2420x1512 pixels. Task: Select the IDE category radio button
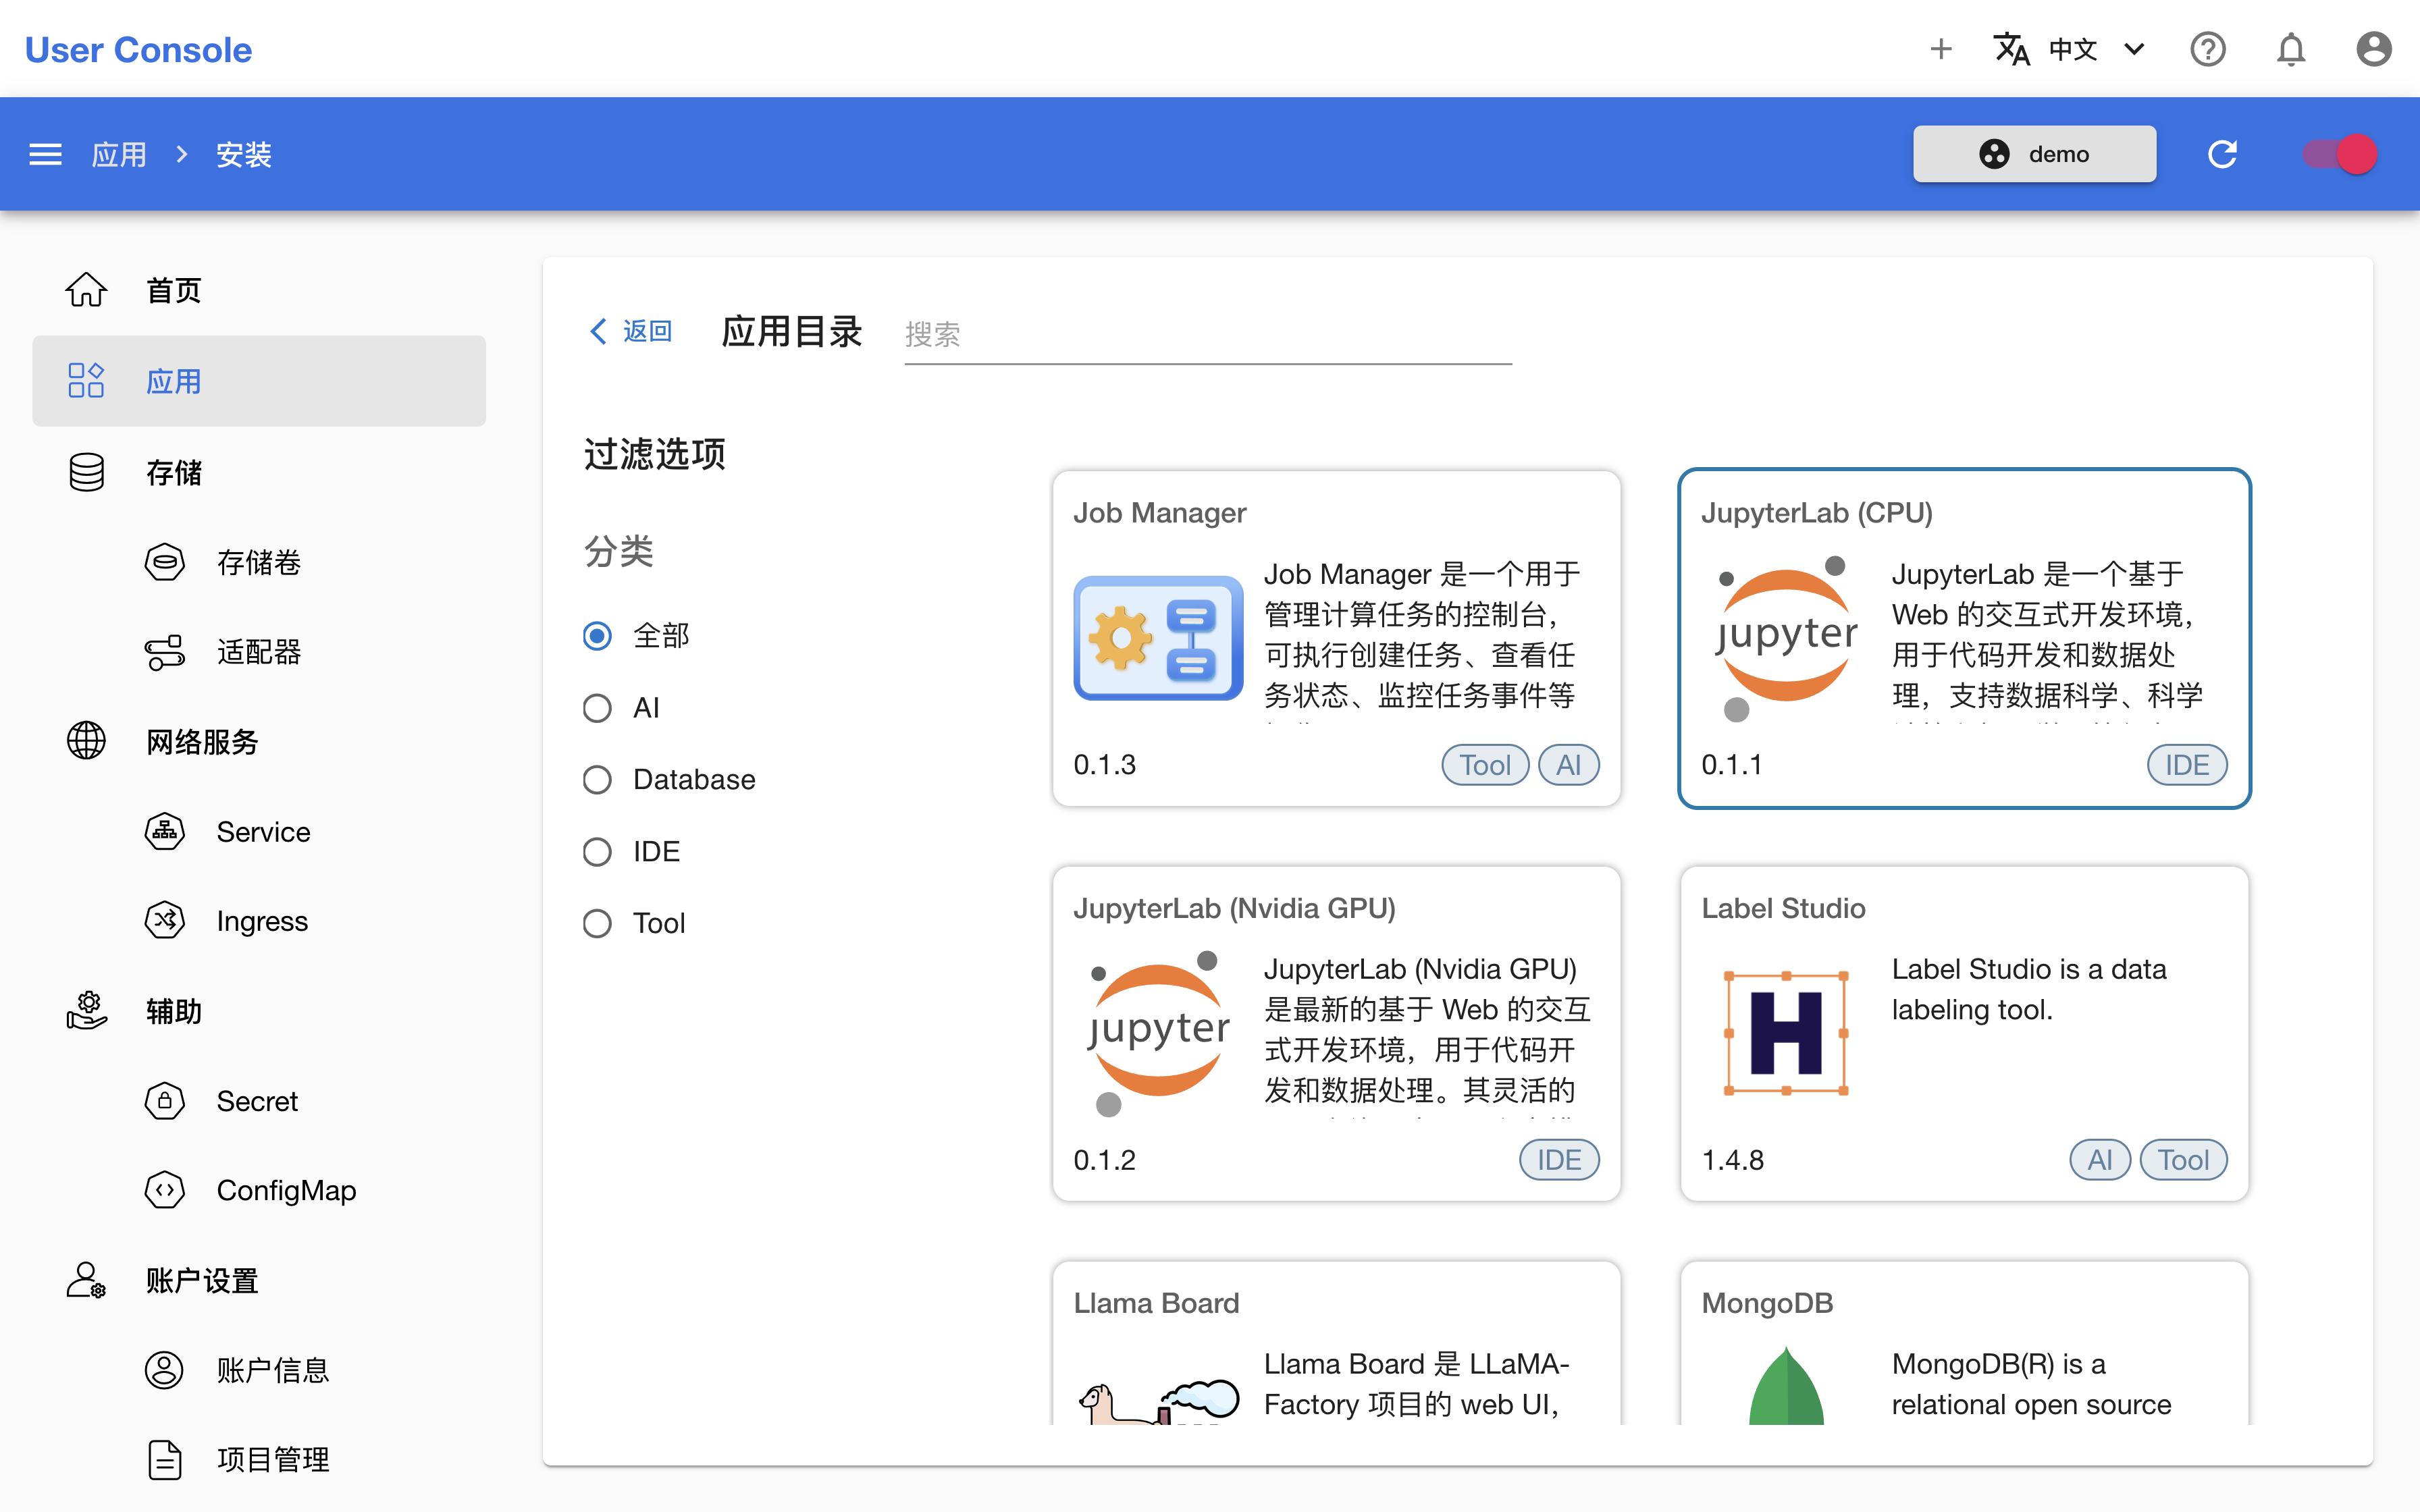(x=597, y=851)
